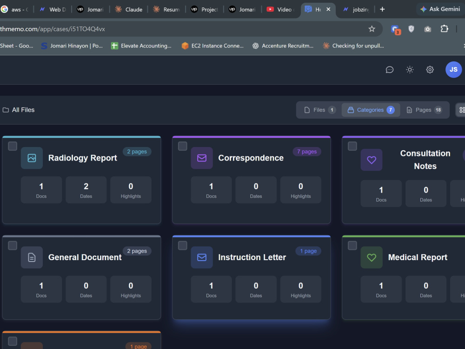Image resolution: width=465 pixels, height=349 pixels.
Task: Open EC2 Instance Connect bookmark
Action: [213, 46]
